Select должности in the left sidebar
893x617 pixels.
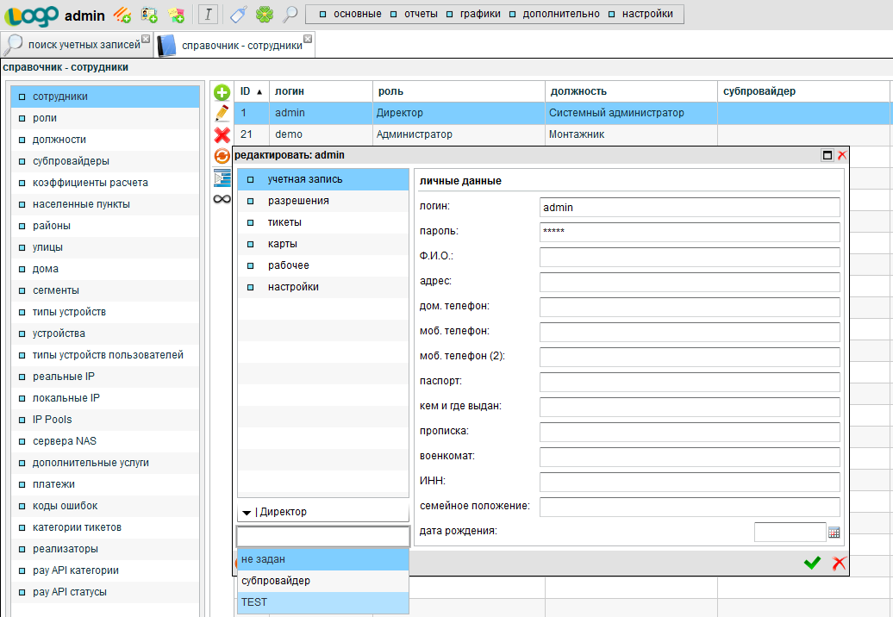click(x=59, y=140)
